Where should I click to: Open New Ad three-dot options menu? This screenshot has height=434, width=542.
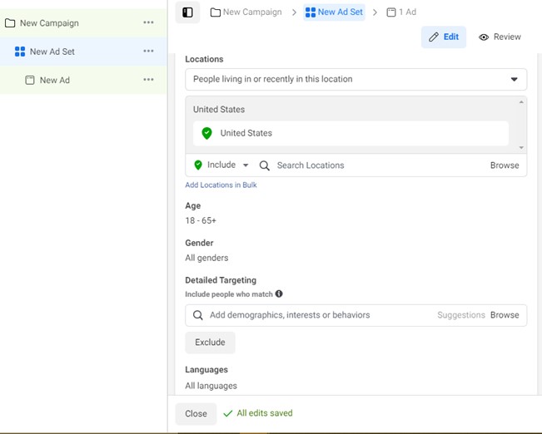148,80
